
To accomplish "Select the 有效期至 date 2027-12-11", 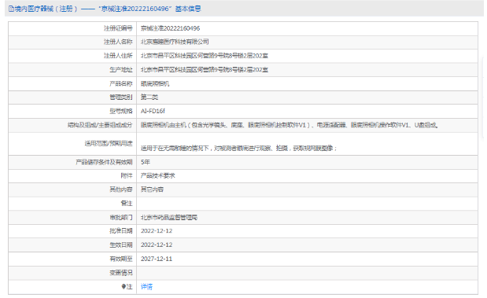I will click(x=157, y=259).
